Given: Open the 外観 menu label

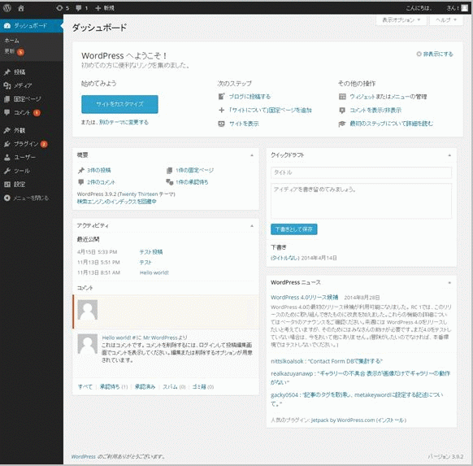Looking at the screenshot, I should [x=20, y=130].
